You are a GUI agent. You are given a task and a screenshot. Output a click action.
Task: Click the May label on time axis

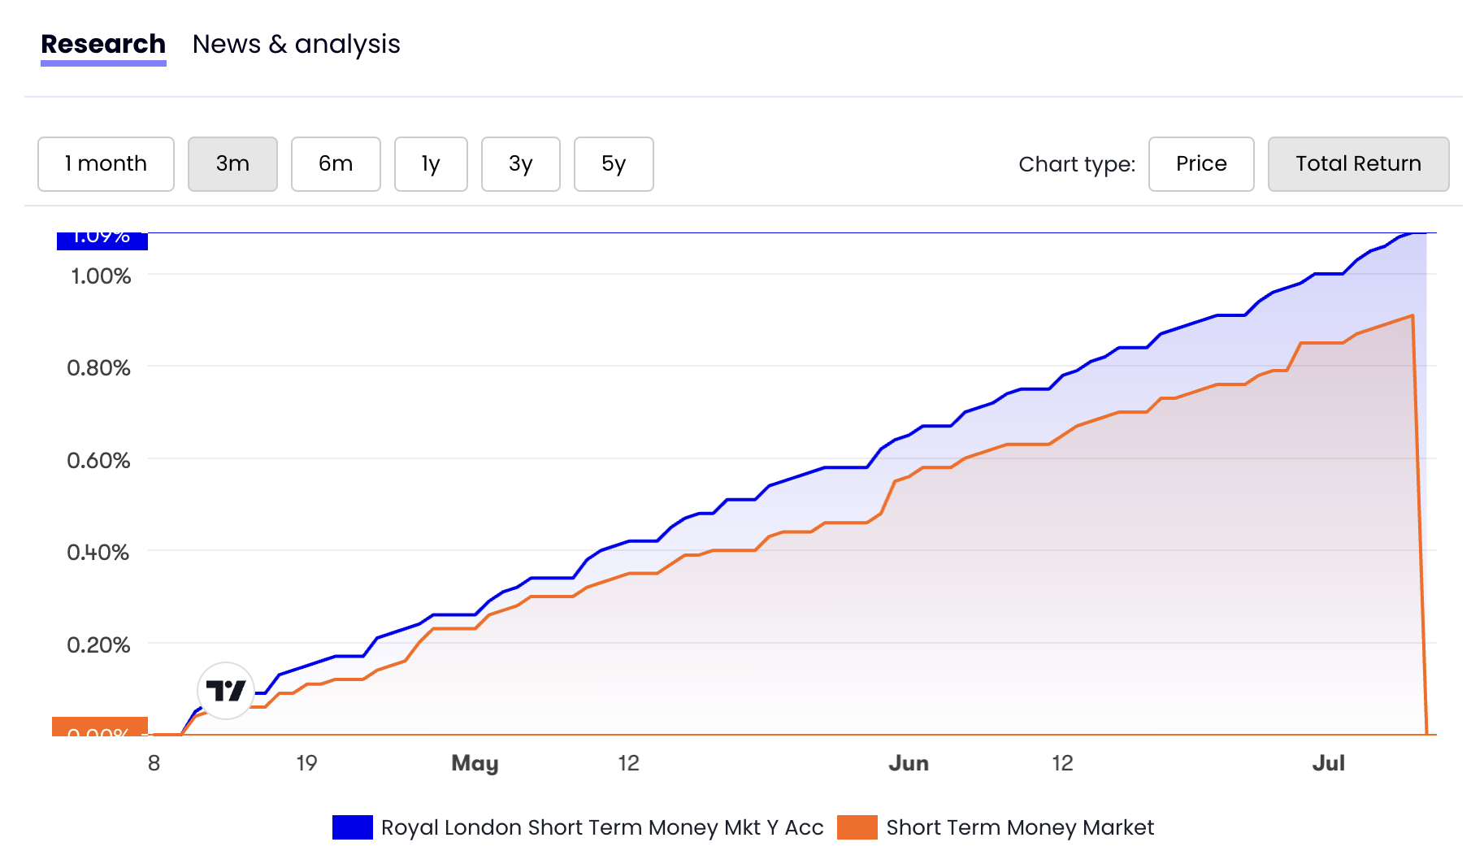coord(475,763)
